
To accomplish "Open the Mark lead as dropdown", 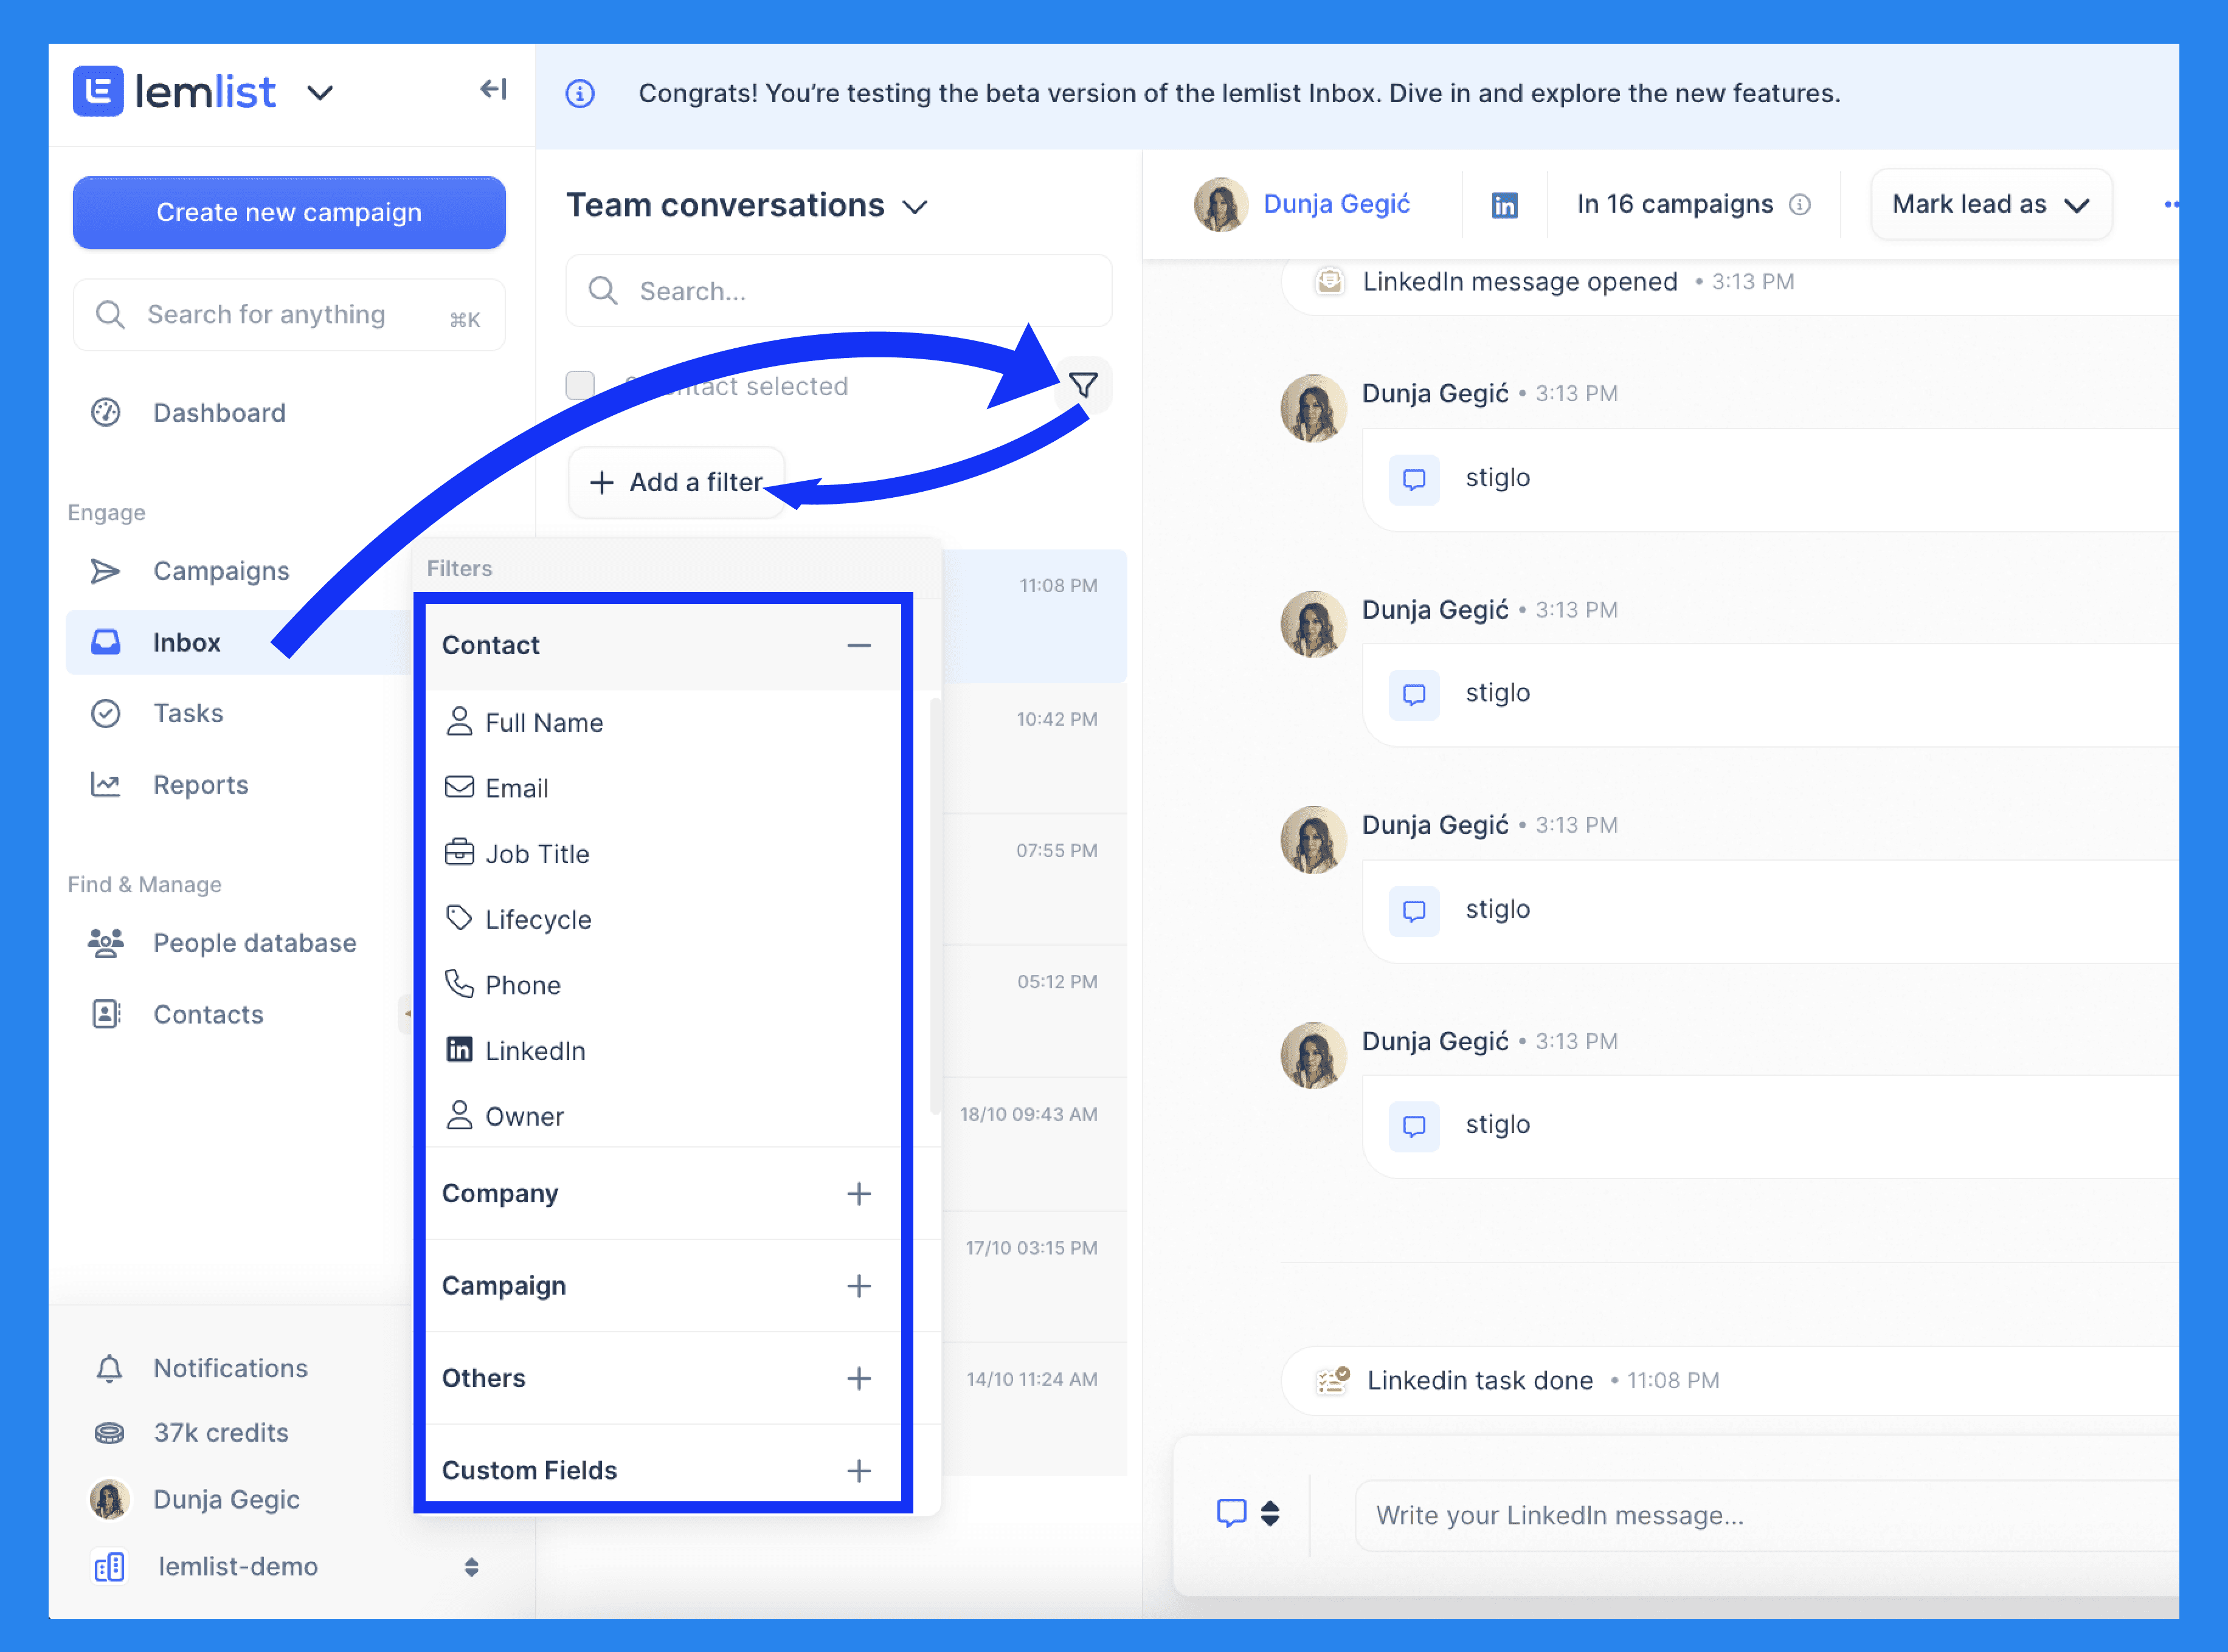I will click(x=1991, y=205).
